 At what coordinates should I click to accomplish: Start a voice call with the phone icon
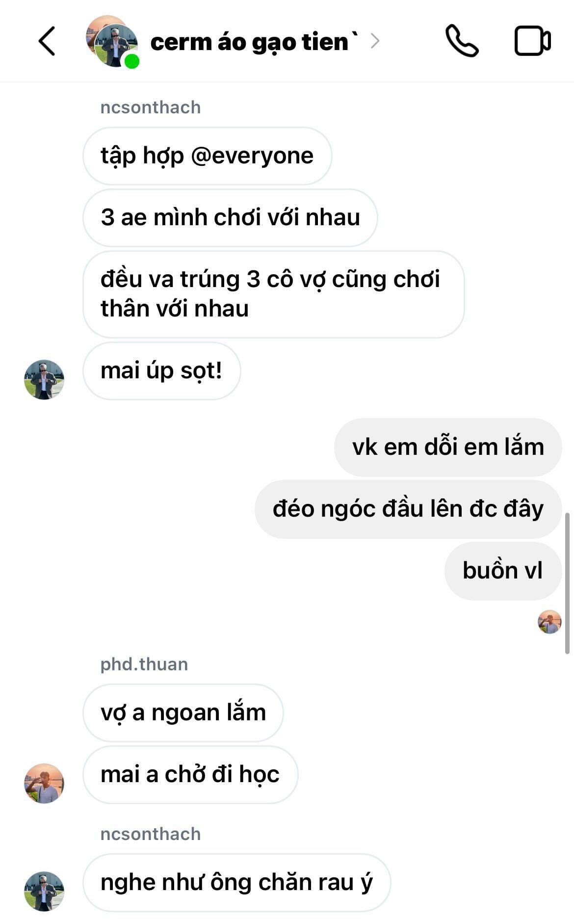(462, 41)
